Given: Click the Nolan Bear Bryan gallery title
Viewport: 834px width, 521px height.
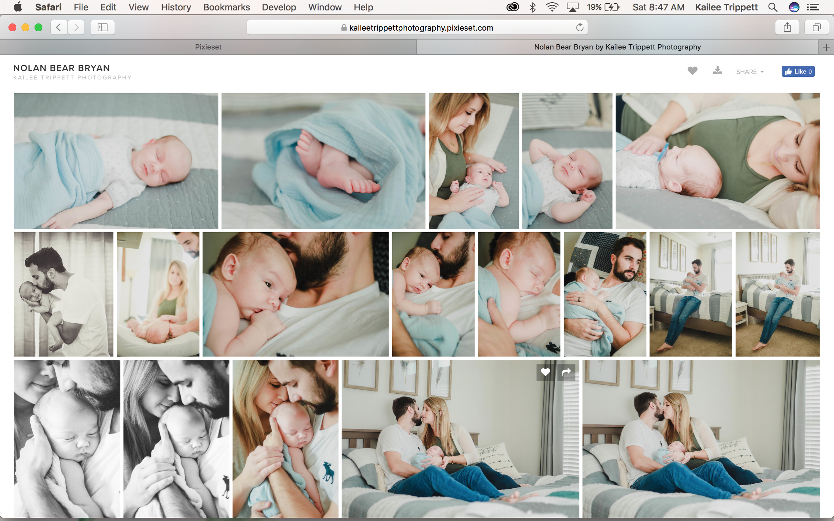Looking at the screenshot, I should (61, 68).
